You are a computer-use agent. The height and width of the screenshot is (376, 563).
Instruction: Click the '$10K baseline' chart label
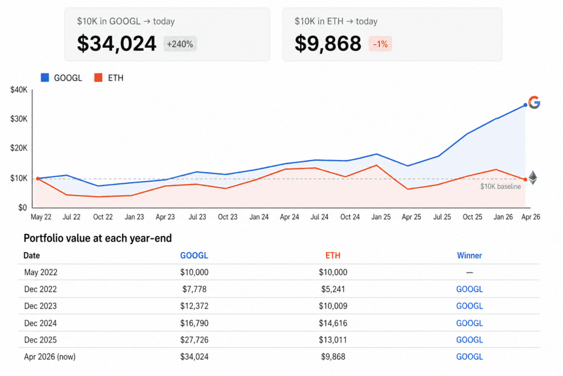click(500, 186)
